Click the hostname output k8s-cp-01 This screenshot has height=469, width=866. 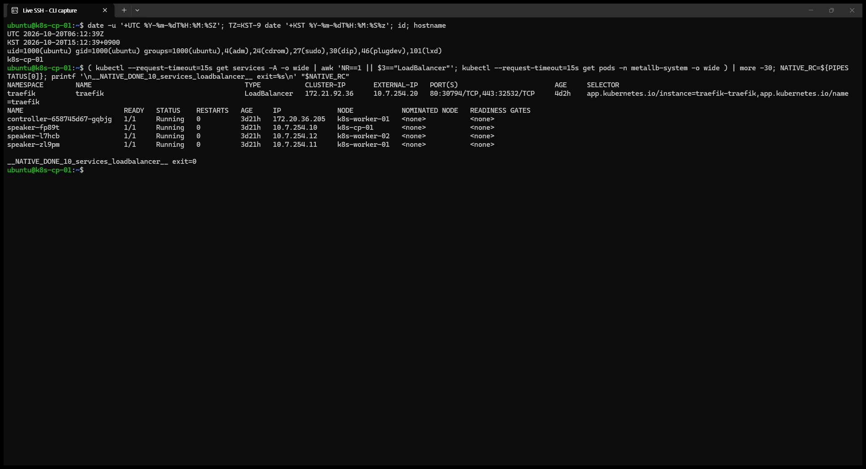click(25, 60)
